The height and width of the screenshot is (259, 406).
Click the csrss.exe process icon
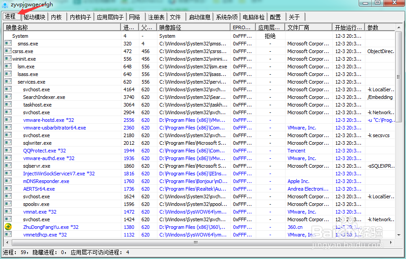point(8,51)
